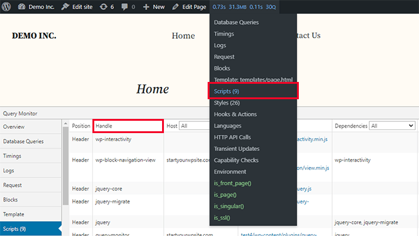Click the side panel scrollbar up arrow
The width and height of the screenshot is (419, 236).
point(65,123)
